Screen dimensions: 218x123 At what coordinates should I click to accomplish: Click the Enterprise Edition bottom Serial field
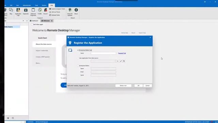[103, 75]
